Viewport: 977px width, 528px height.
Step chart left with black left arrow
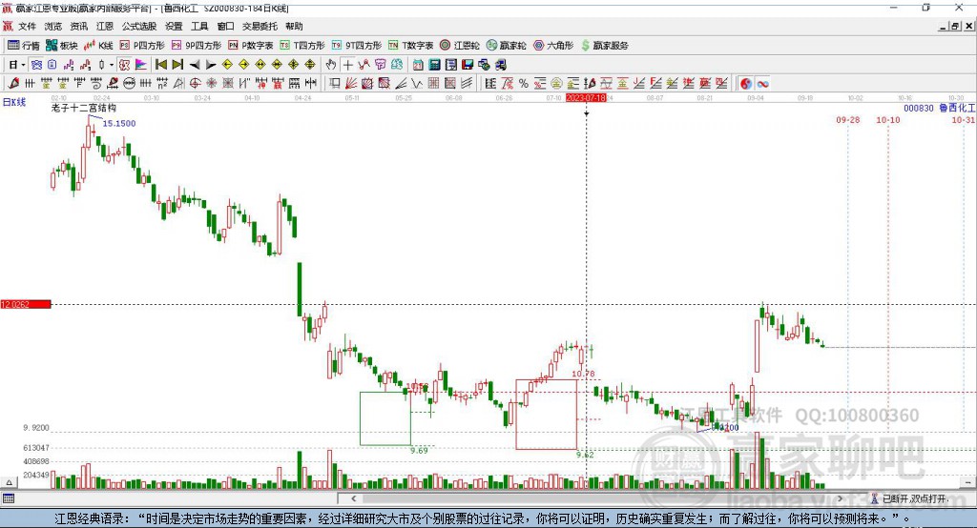click(195, 65)
